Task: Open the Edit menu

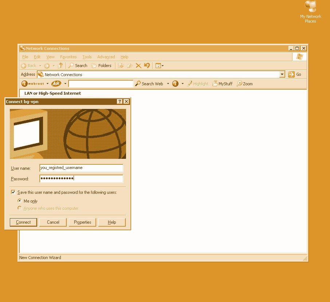Action: tap(37, 57)
